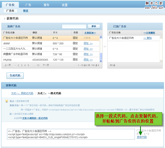The width and height of the screenshot is (165, 148).
Task: Click the current page 1 indicator
Action: click(15, 65)
